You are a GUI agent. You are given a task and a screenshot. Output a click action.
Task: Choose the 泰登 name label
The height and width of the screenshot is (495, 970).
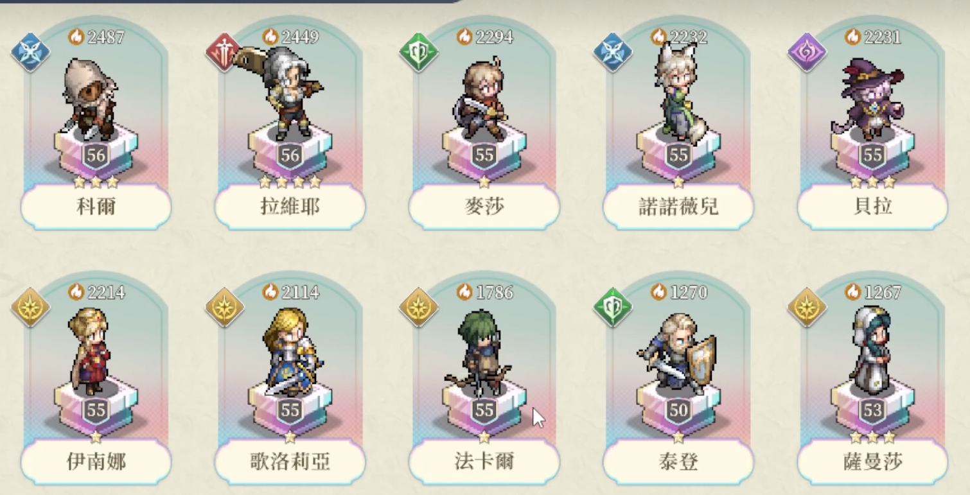(x=678, y=462)
